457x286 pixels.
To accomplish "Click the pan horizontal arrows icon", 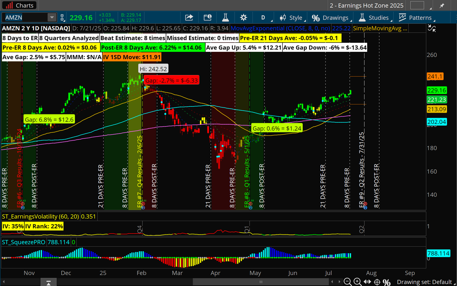I will 367,282.
